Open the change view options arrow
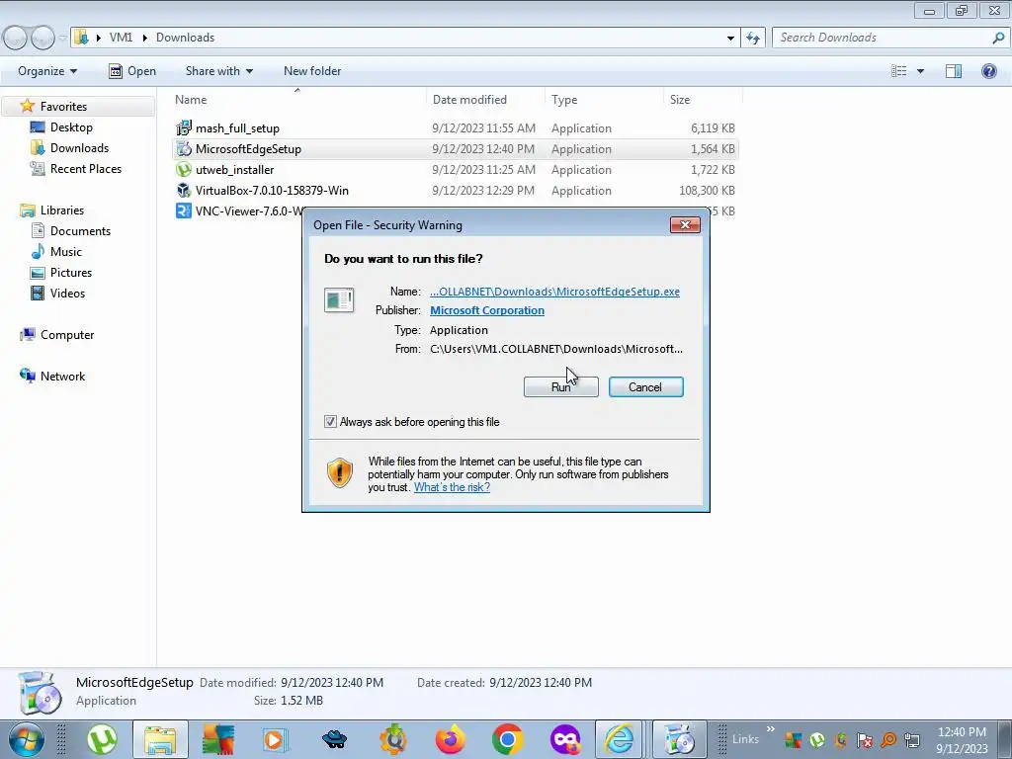The width and height of the screenshot is (1012, 759). 920,71
